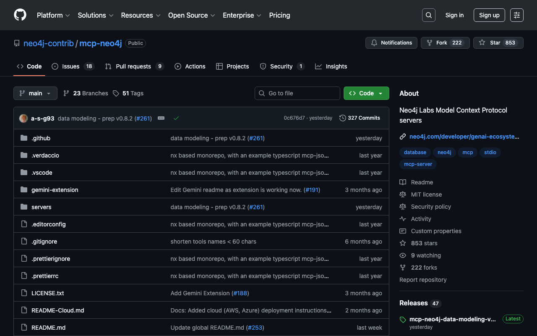Expand commit message ellipsis button

click(x=161, y=118)
